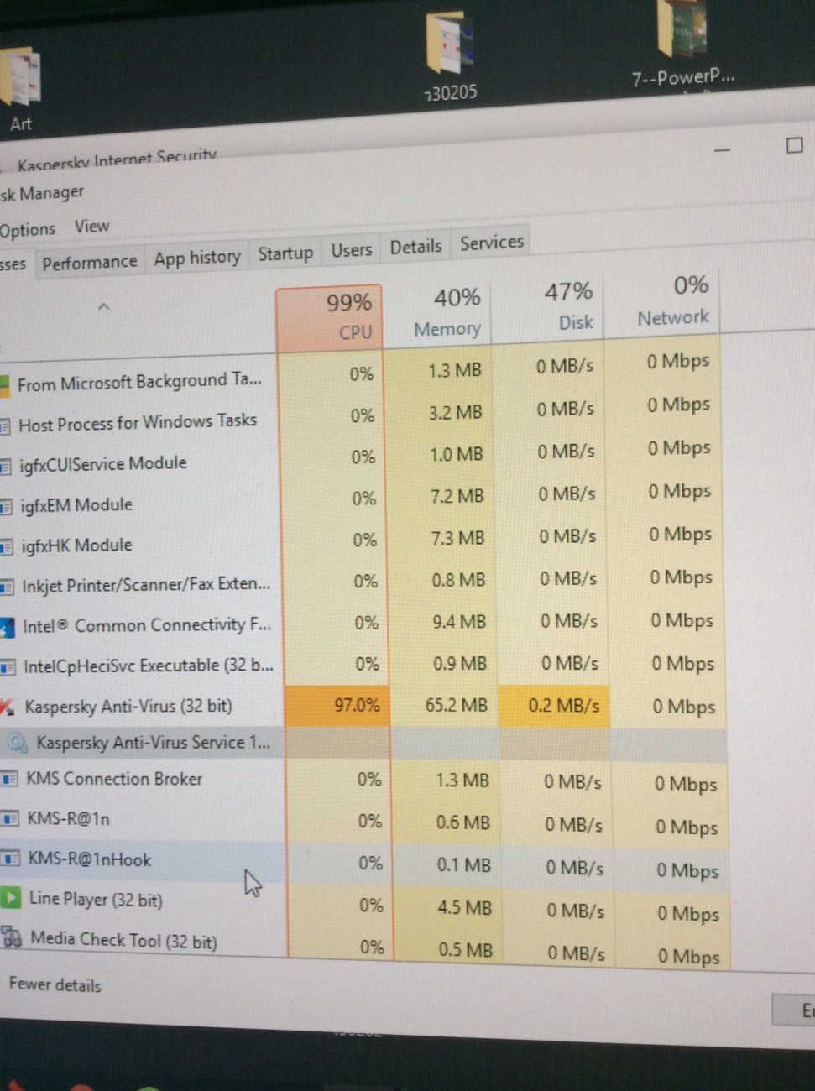The height and width of the screenshot is (1091, 815).
Task: Click the igfxCUIService Module process icon
Action: tap(6, 467)
